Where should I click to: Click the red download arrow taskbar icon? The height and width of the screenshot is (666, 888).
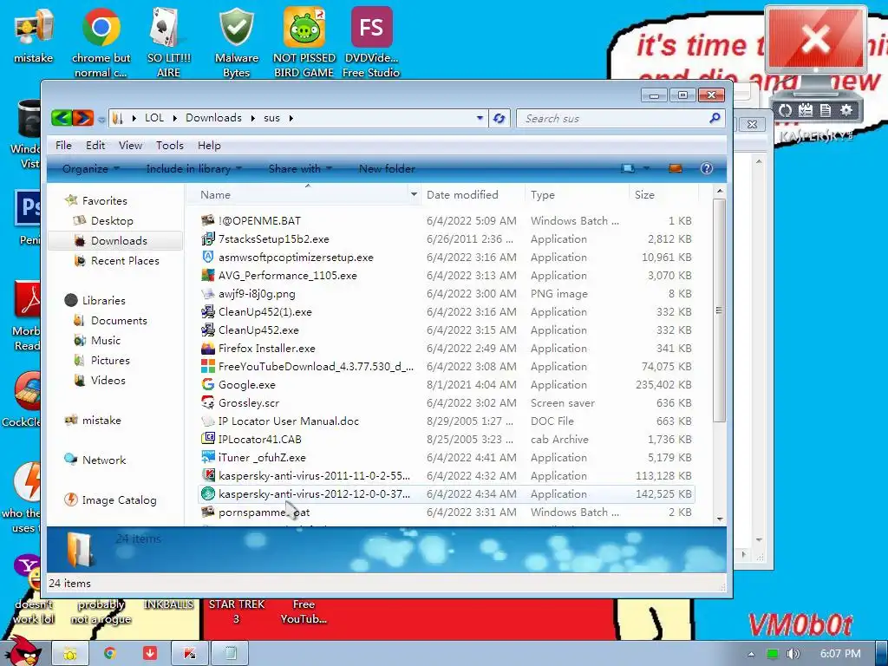(150, 653)
